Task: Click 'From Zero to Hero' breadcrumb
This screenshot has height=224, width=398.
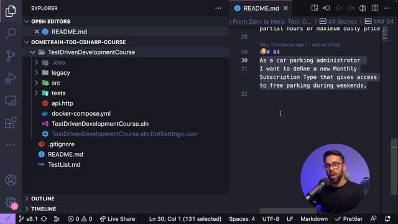Action: point(272,22)
